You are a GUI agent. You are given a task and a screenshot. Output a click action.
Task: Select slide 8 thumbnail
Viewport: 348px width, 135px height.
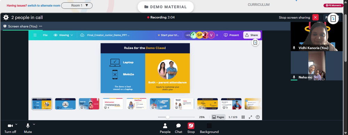click(x=207, y=104)
